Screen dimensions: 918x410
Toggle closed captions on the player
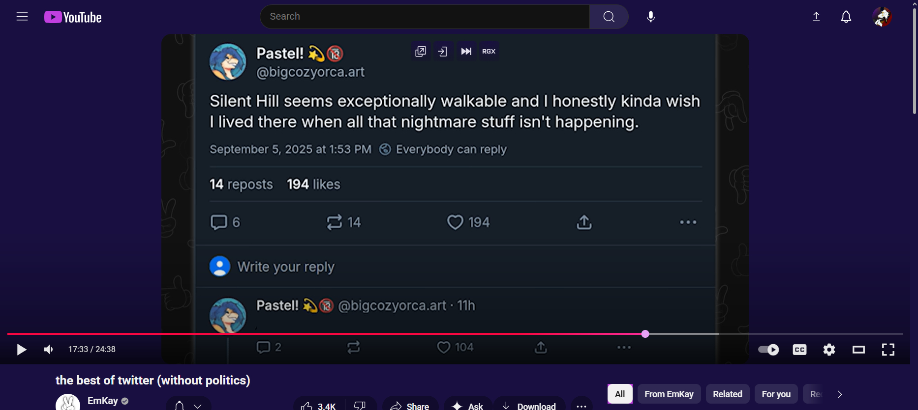799,350
